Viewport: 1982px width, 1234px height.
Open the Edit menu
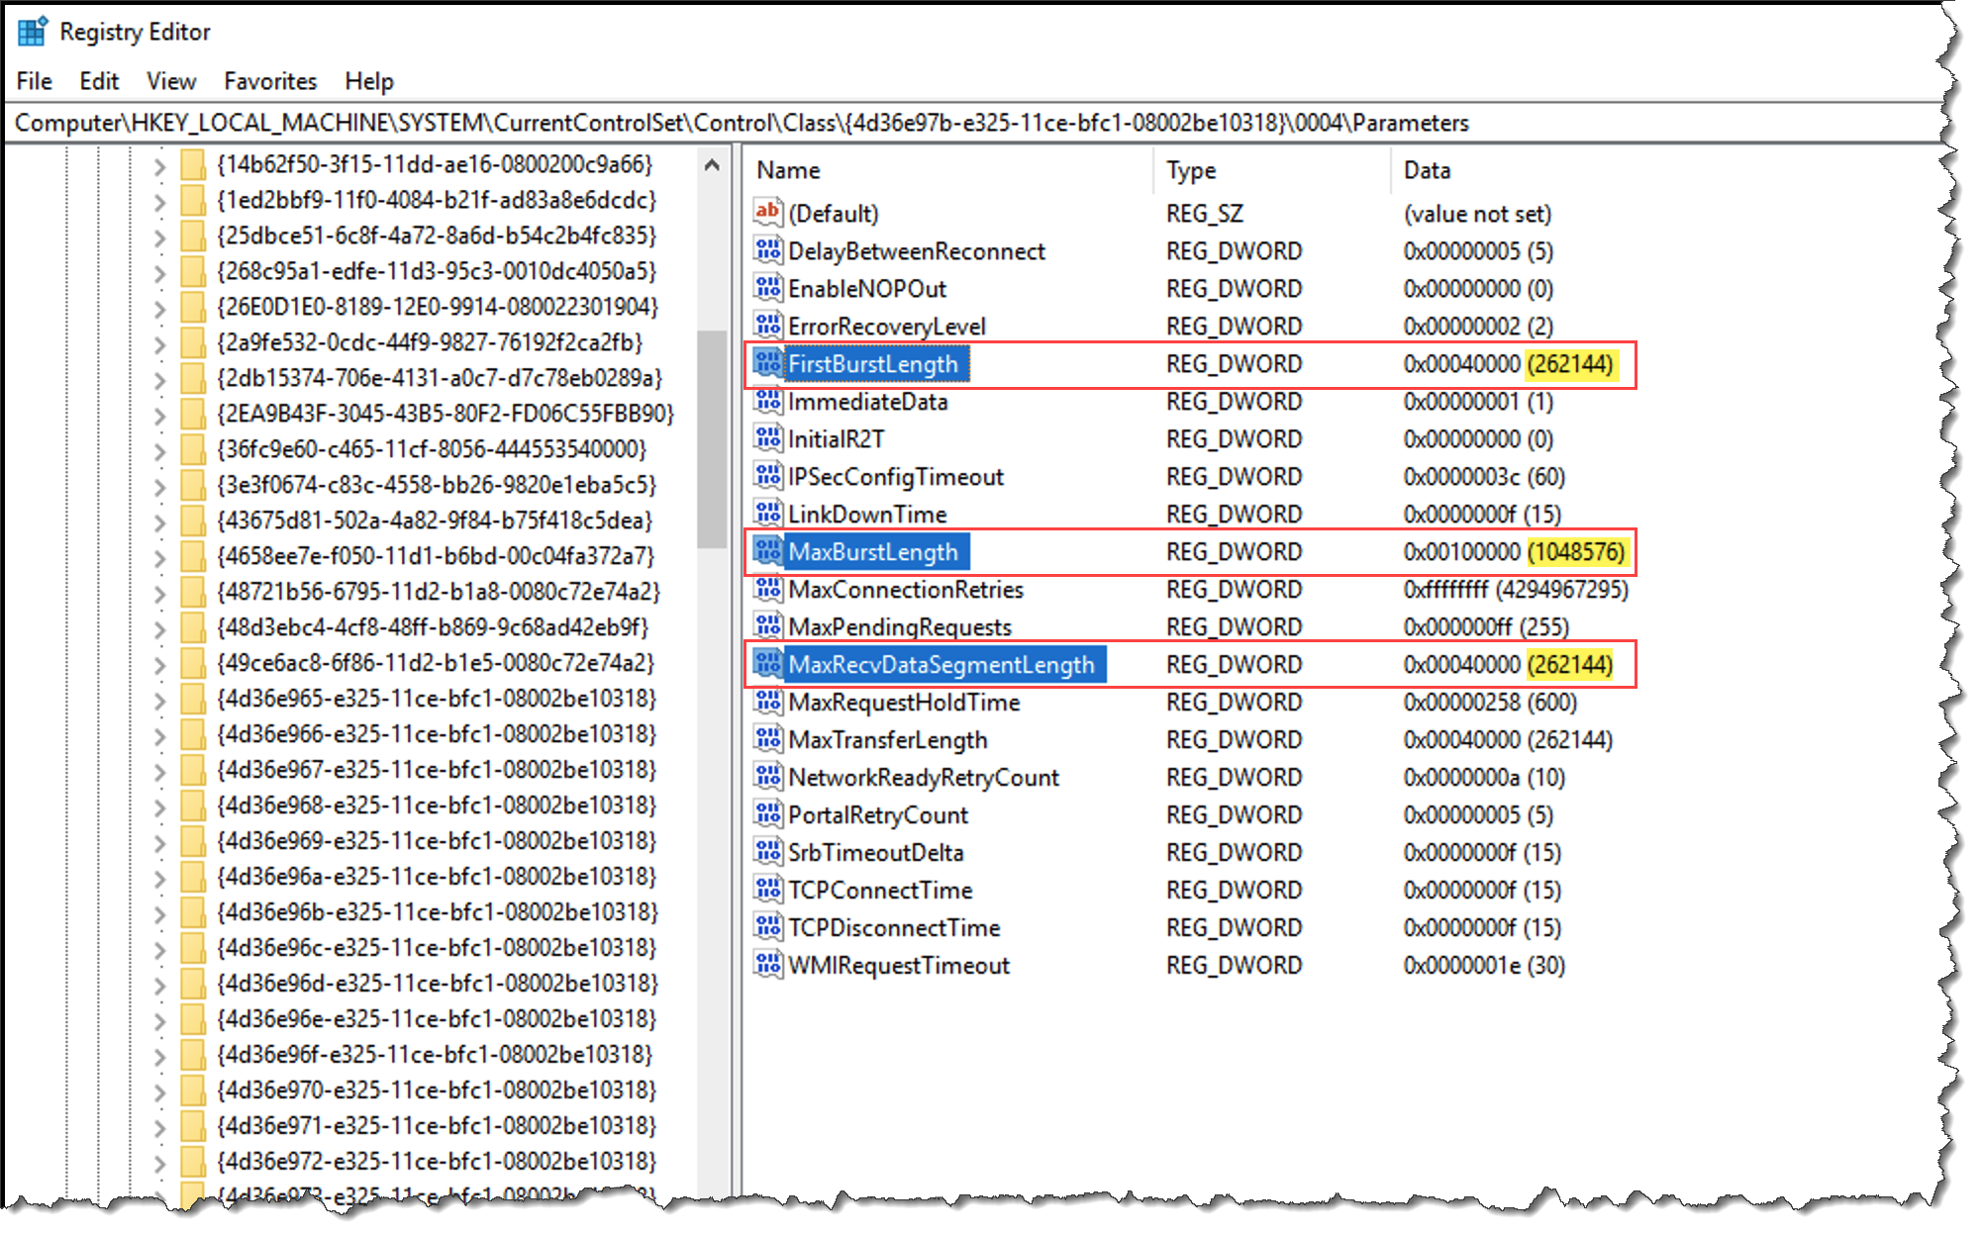coord(98,81)
